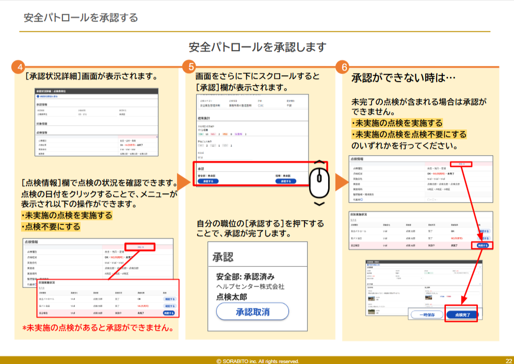Viewport: 514px width, 364px height.
Task: Click the orange arrow between steps 5 and 6
Action: [x=341, y=181]
